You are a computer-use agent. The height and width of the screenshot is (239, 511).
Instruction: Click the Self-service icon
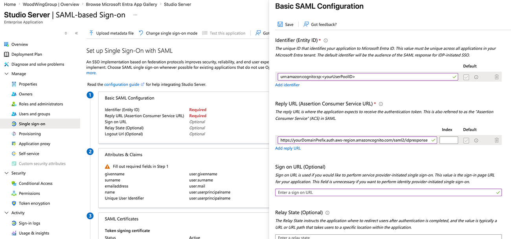(14, 153)
